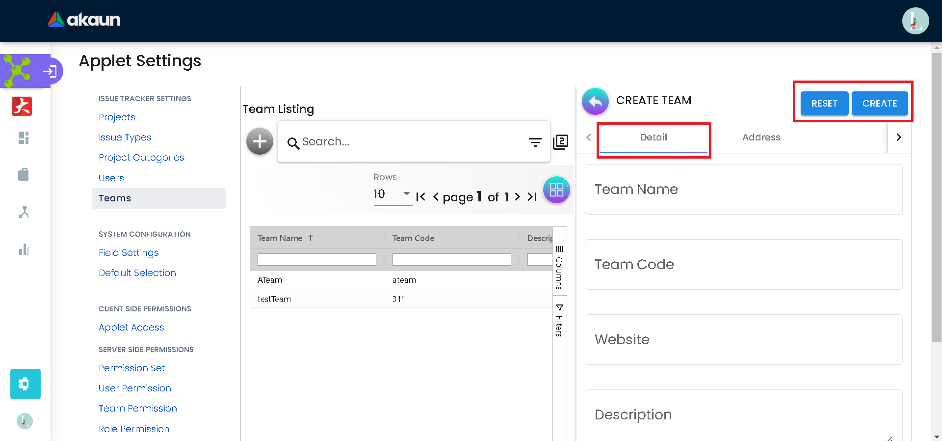Click the Team Name column filter box
The width and height of the screenshot is (942, 441).
[317, 260]
